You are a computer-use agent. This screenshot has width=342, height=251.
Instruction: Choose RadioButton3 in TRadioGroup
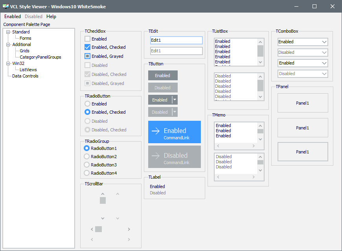click(x=86, y=165)
